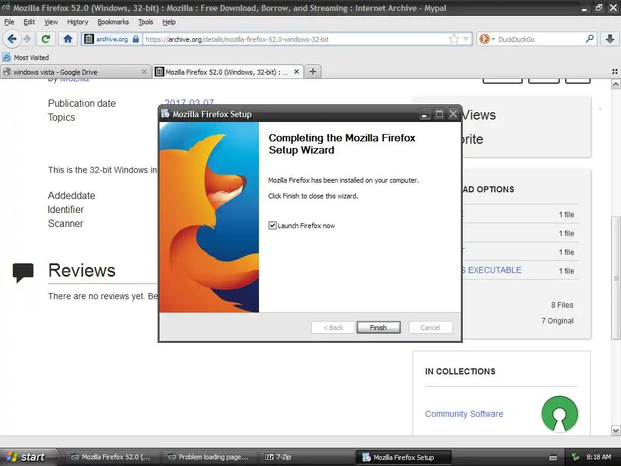Screen dimensions: 621x466
Task: Click the list all tabs icon
Action: click(615, 72)
